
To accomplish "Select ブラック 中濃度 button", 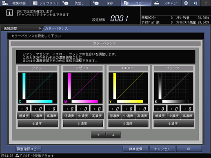I will click(x=173, y=116).
